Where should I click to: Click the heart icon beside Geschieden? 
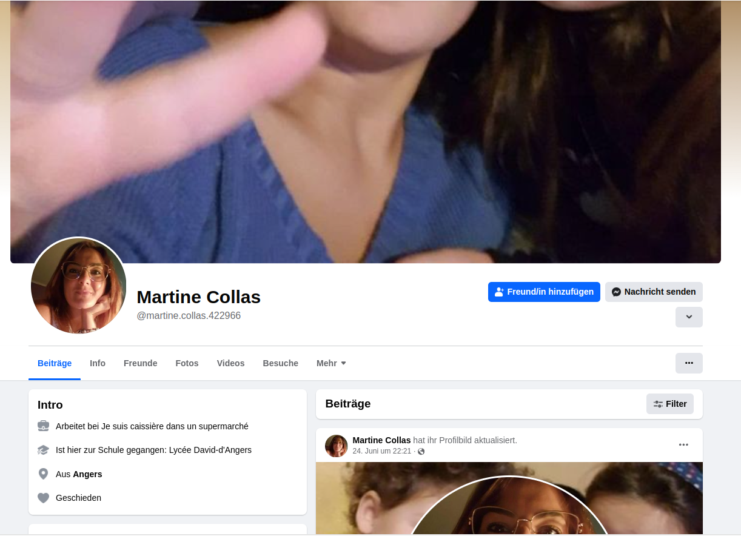click(x=43, y=498)
